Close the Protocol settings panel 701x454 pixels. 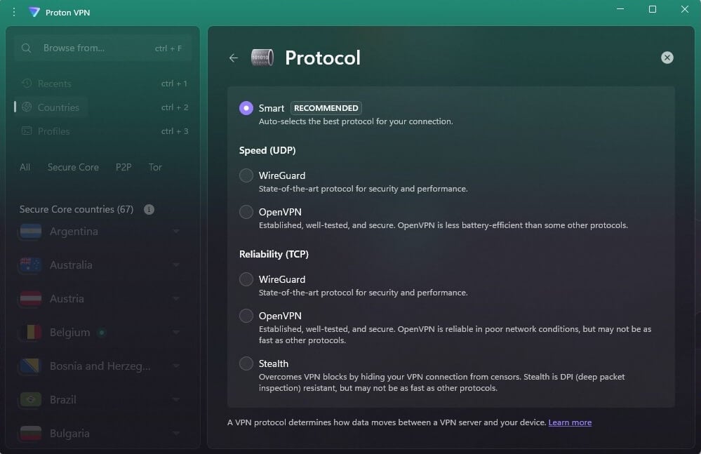coord(667,58)
